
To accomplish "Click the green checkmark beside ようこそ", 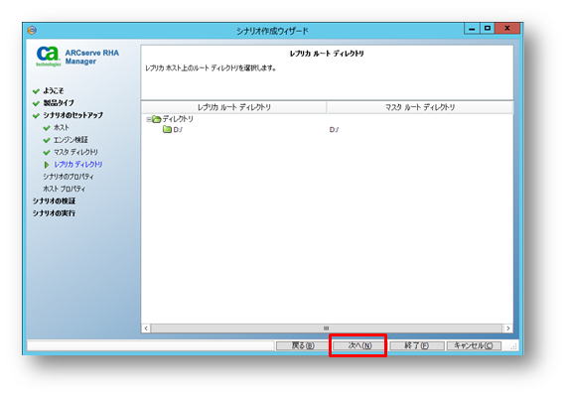I will tap(36, 91).
